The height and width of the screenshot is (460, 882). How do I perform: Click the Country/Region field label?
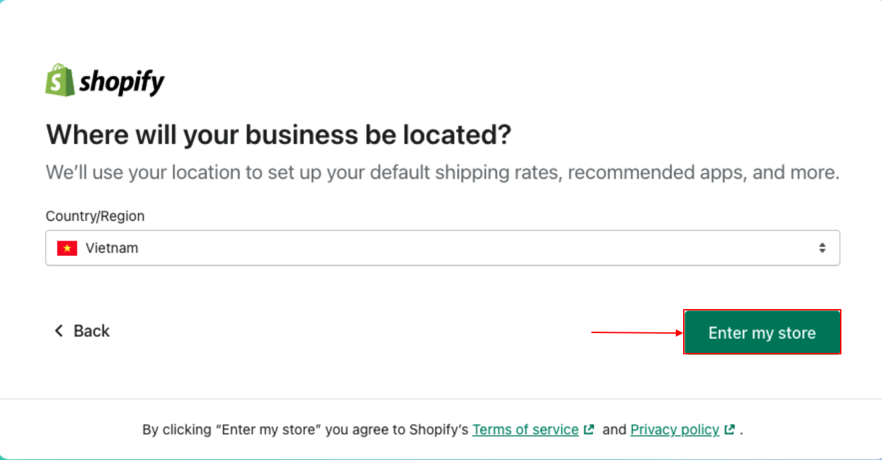pos(95,216)
